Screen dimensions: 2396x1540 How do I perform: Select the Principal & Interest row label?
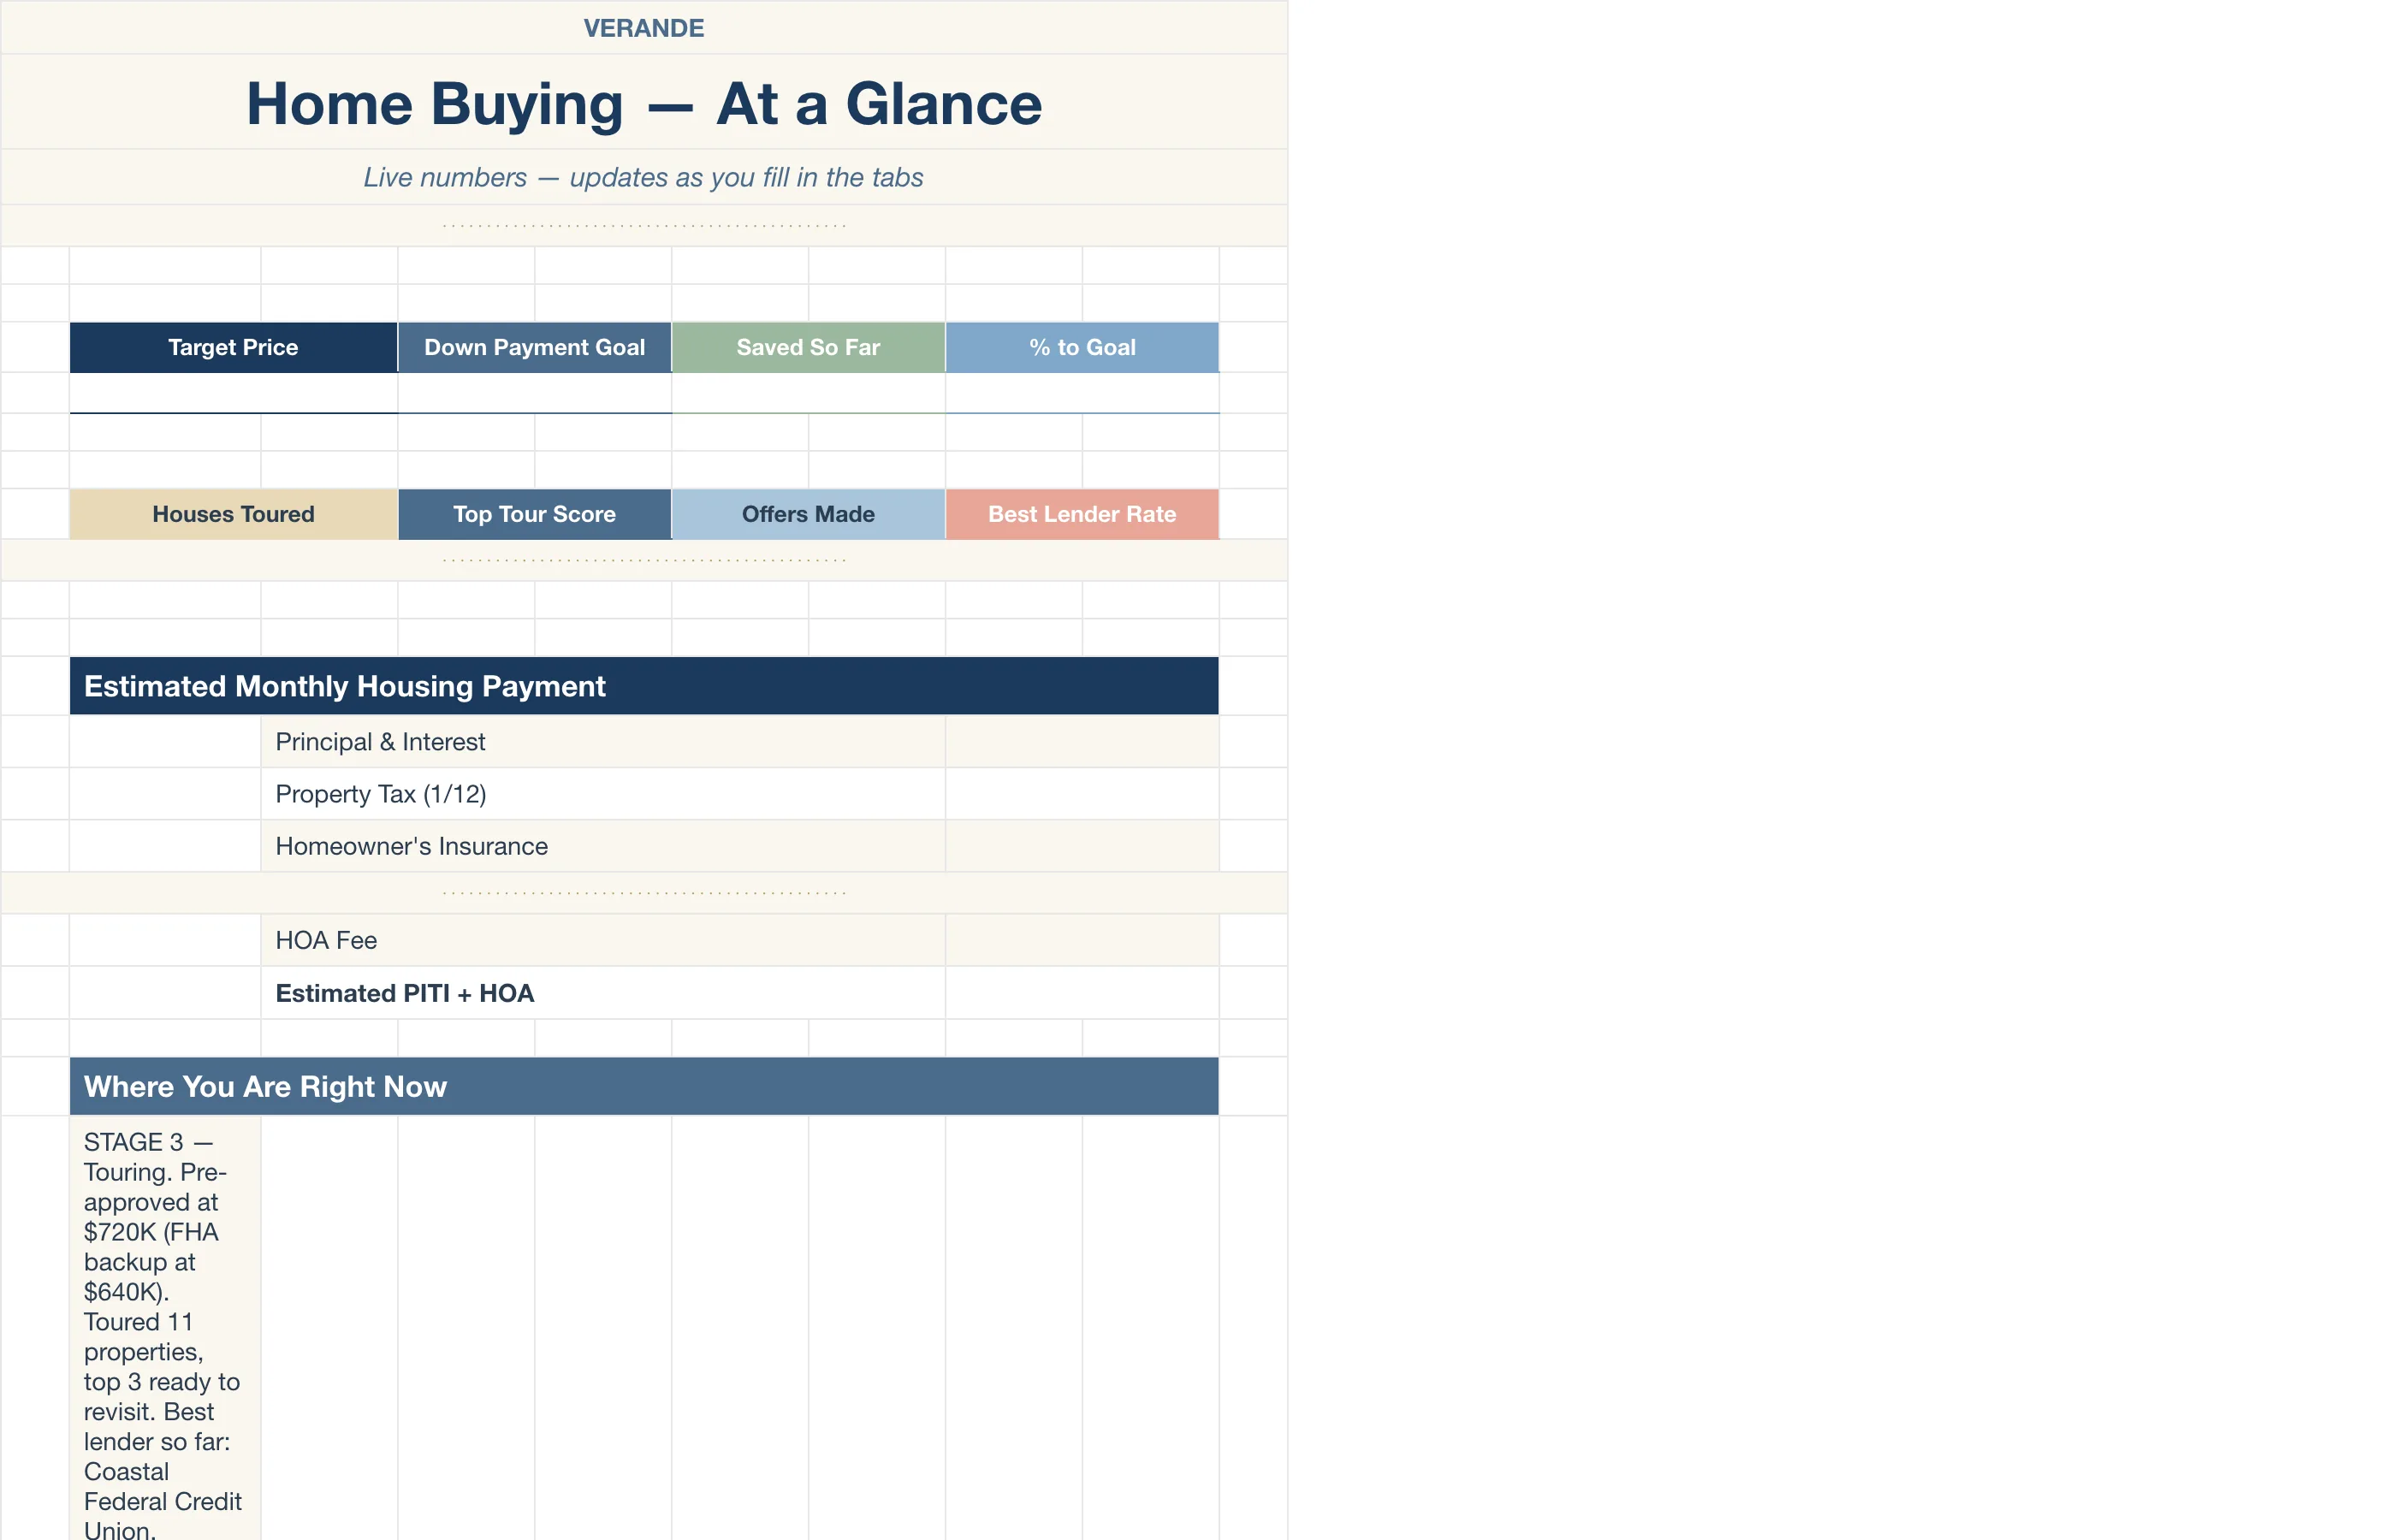[603, 741]
